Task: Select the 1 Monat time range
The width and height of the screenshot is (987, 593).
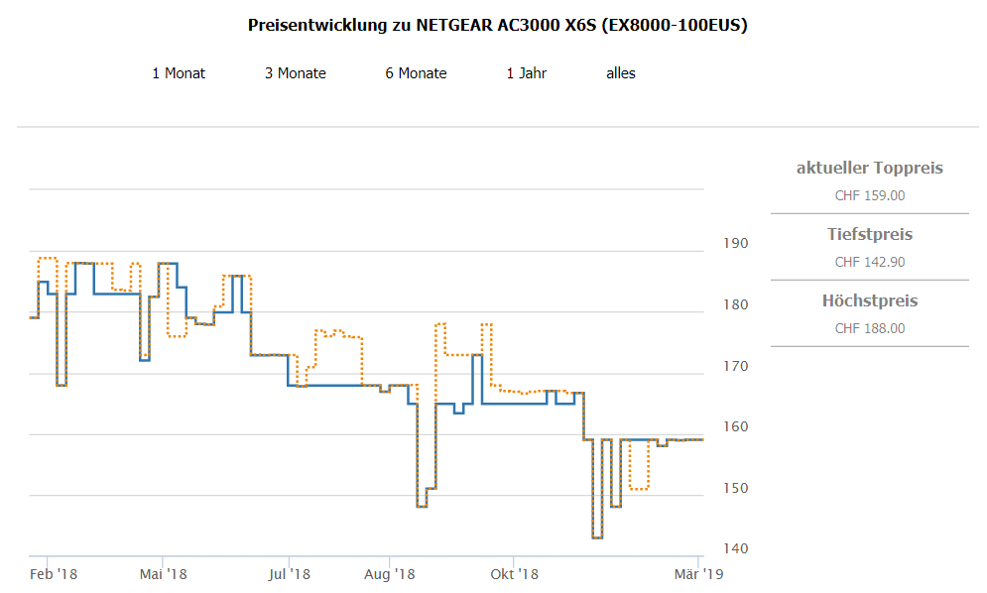Action: pyautogui.click(x=179, y=73)
